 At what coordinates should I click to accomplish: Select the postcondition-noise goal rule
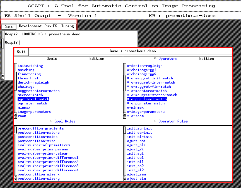[38, 137]
